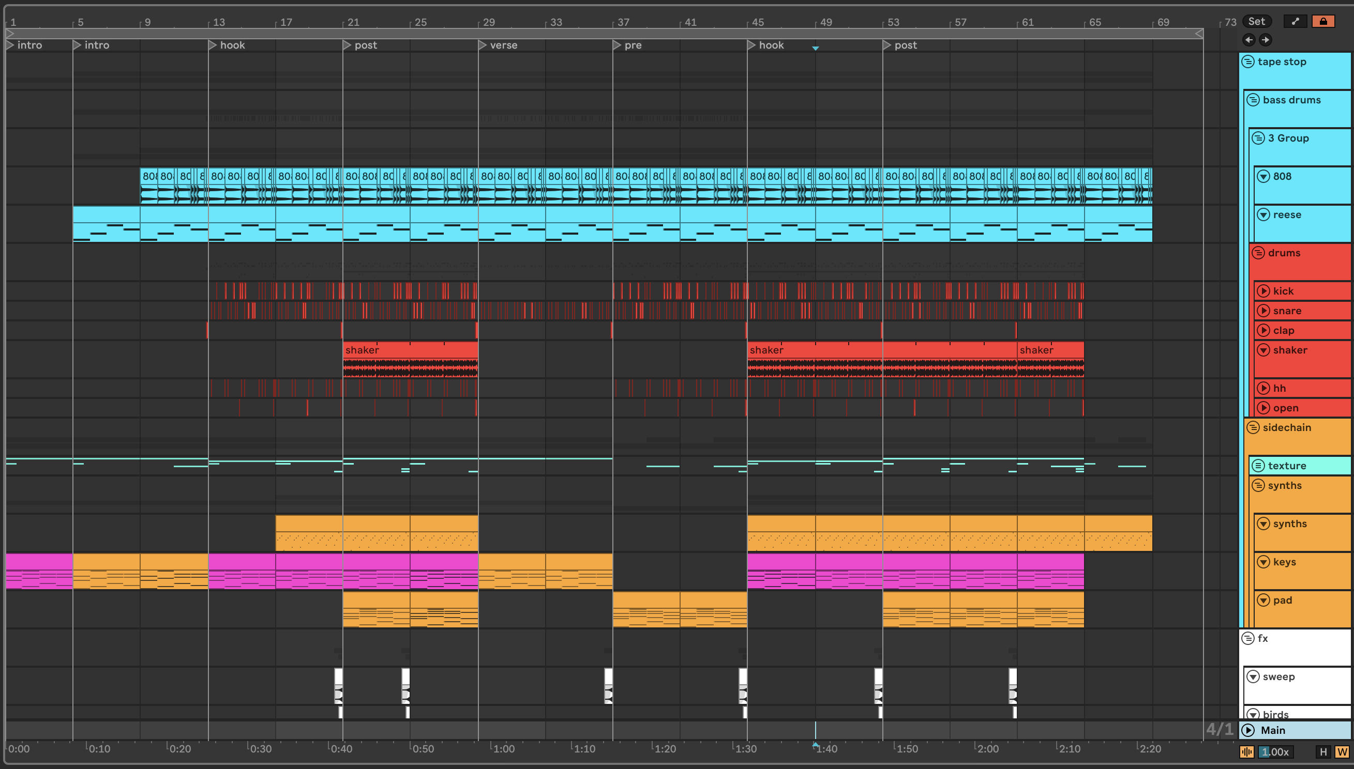This screenshot has height=769, width=1354.
Task: Click the 1.00x zoom value field
Action: pos(1274,752)
